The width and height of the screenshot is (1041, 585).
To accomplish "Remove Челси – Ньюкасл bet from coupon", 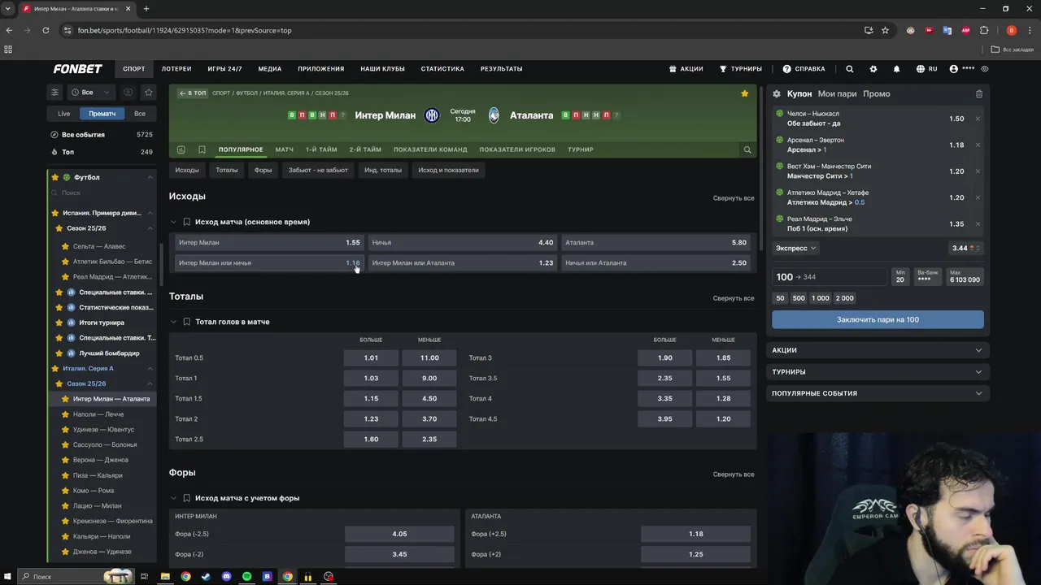I will point(978,119).
